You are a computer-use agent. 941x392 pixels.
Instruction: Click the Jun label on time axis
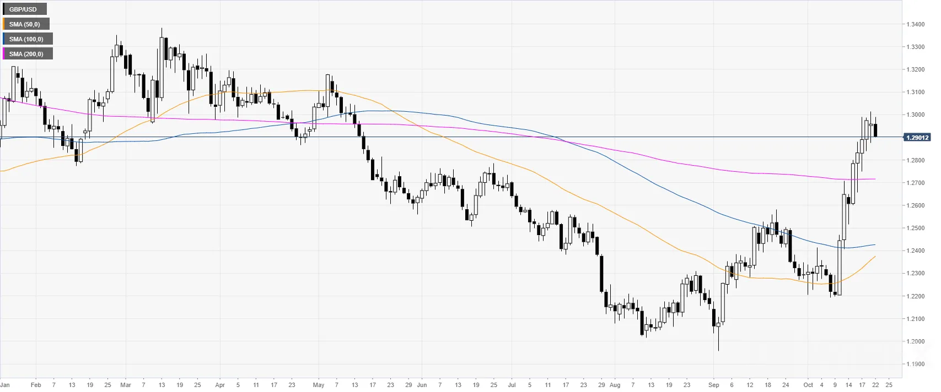[422, 385]
